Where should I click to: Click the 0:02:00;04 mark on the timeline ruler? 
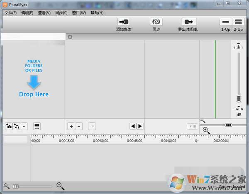point(221,141)
